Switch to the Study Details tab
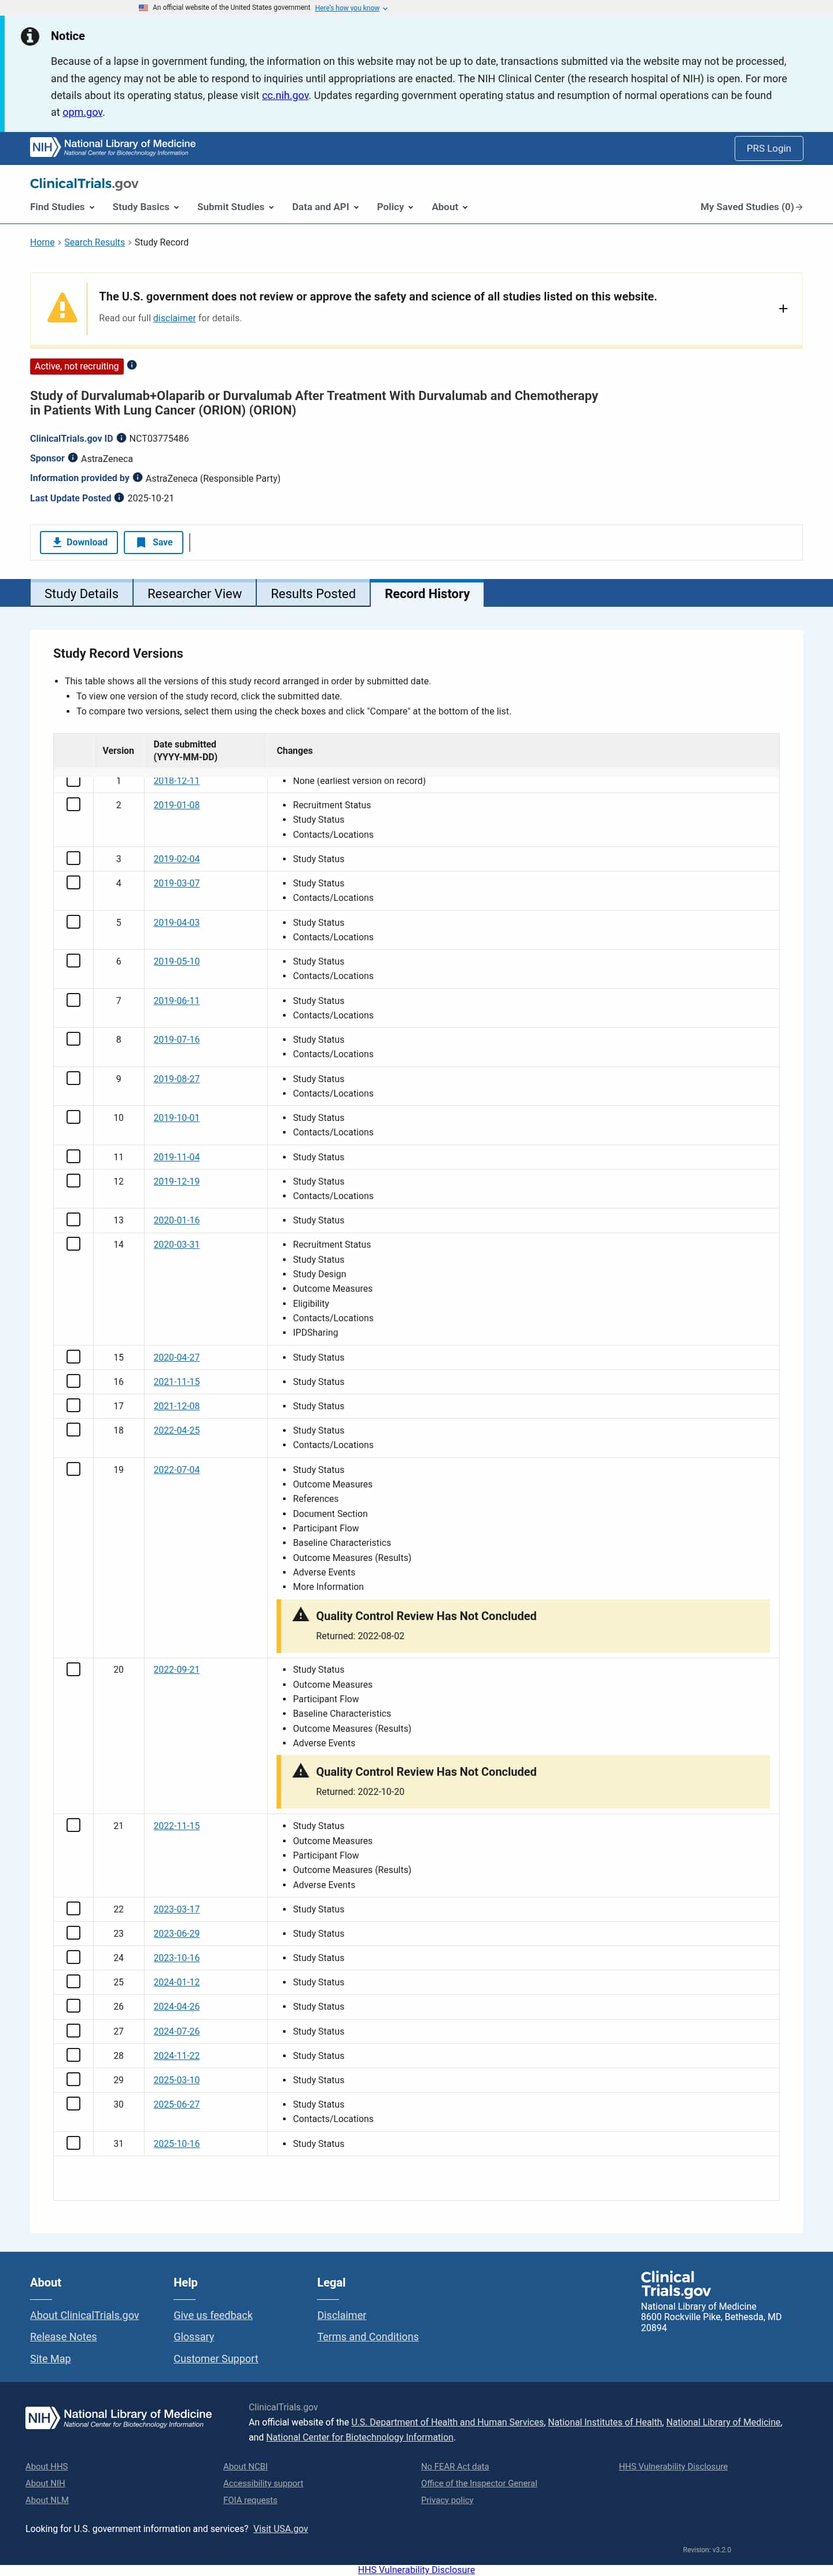Image resolution: width=833 pixels, height=2576 pixels. pos(81,593)
